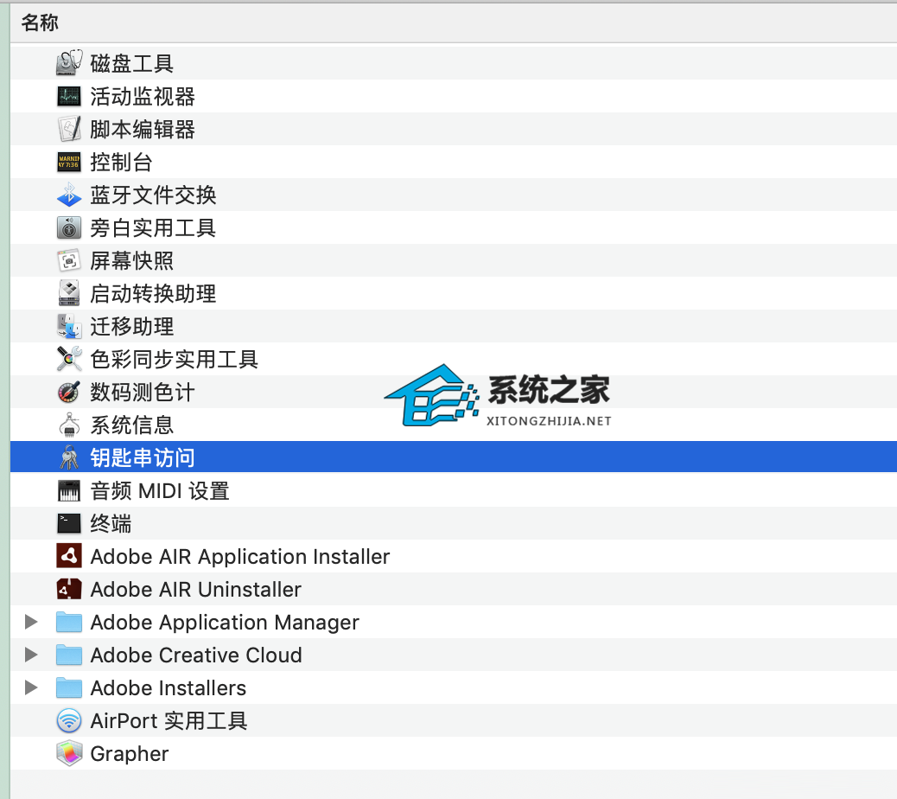Image resolution: width=897 pixels, height=799 pixels.
Task: Select the Script Editor (脚本编辑器) icon
Action: (69, 129)
